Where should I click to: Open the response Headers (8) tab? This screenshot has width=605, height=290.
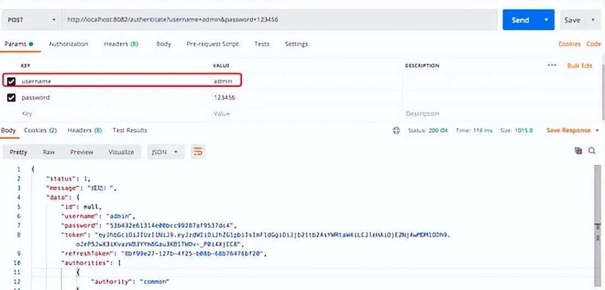pos(85,130)
